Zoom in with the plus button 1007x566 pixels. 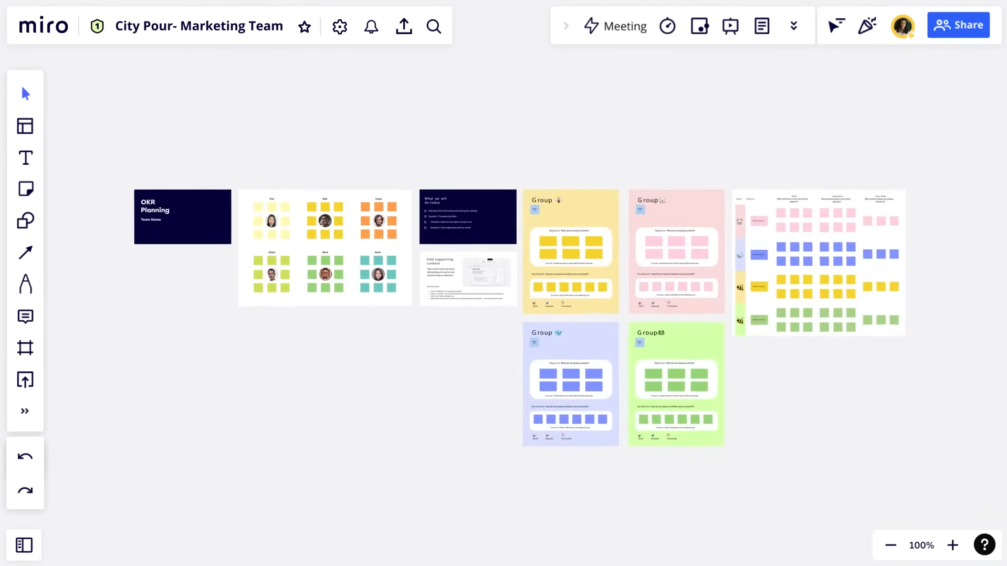(952, 545)
